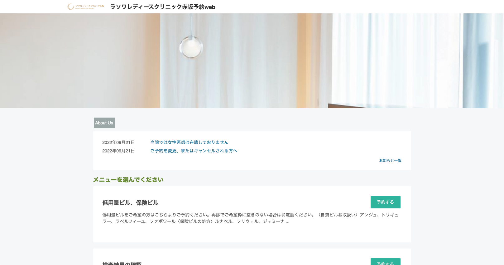Open notice ご予約を変更、またはキャンセルされる方へ

coord(194,151)
